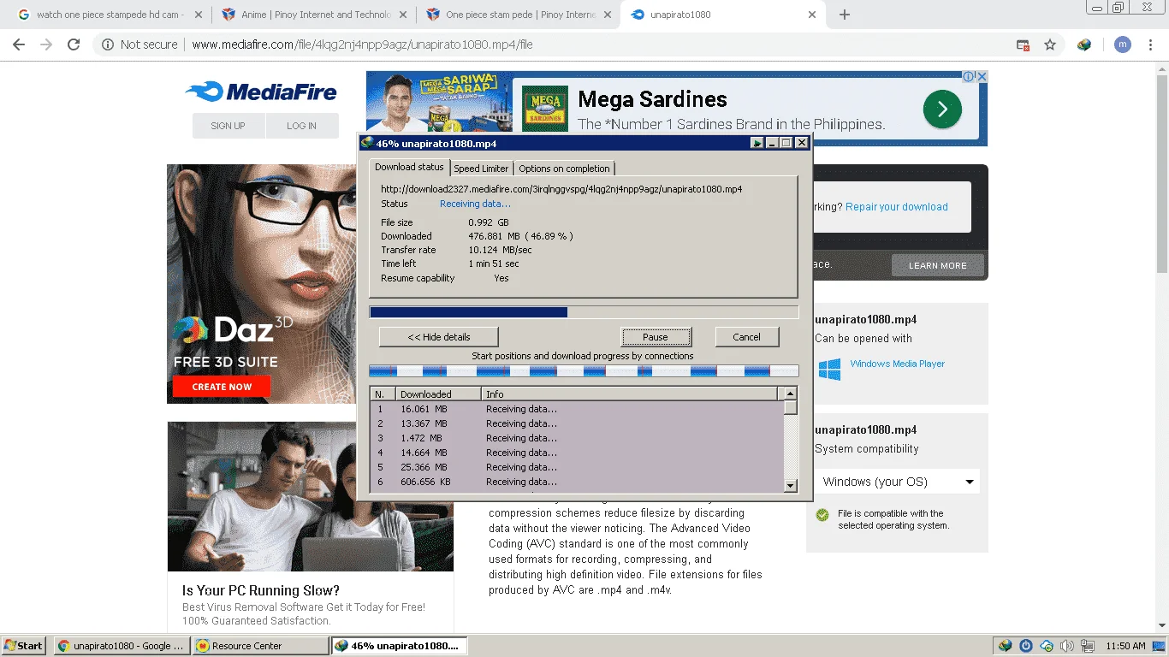Click the 'Is Your PC Running Slow?' ad image
The width and height of the screenshot is (1169, 657).
311,496
